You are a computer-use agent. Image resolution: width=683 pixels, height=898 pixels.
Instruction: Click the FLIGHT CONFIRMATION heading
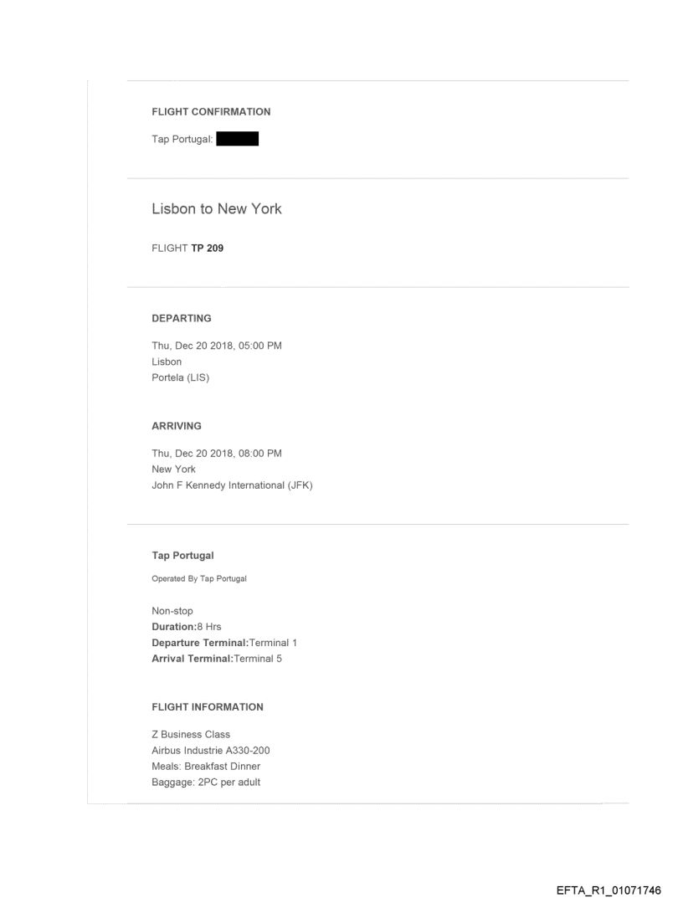coord(211,111)
